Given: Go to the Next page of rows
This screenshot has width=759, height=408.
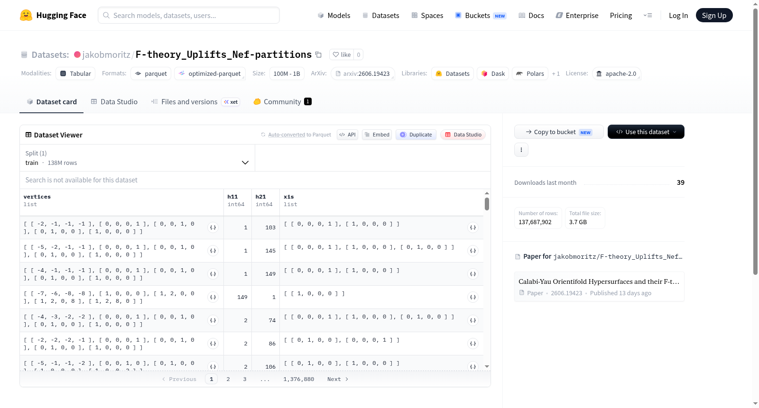Looking at the screenshot, I should pyautogui.click(x=338, y=379).
